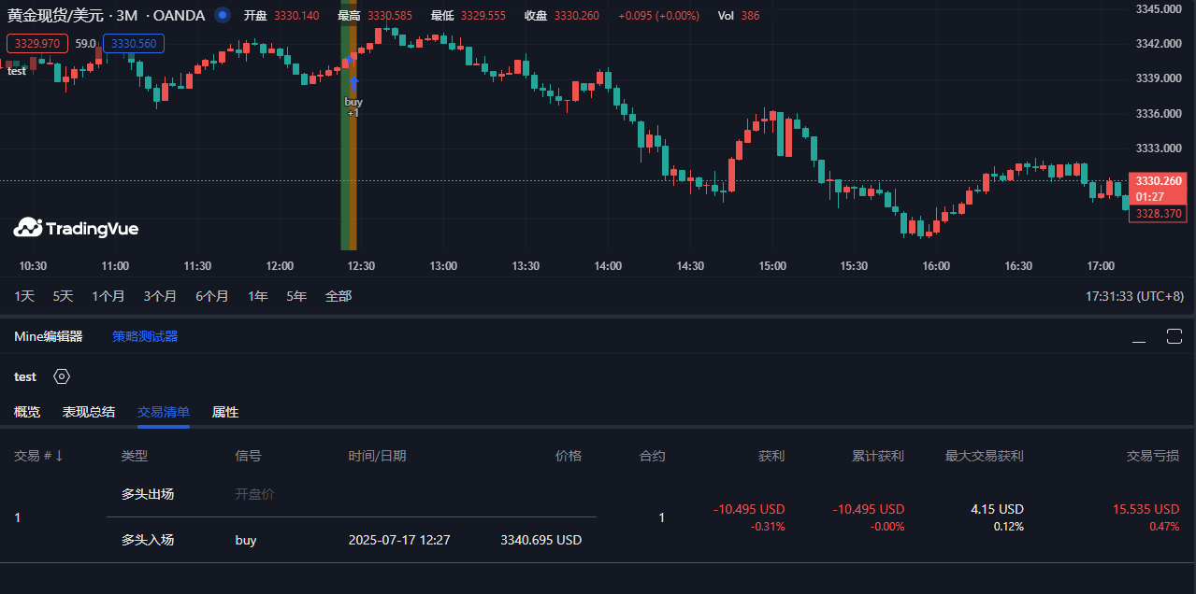Select the 1个月 time range
The image size is (1196, 594).
pyautogui.click(x=108, y=296)
